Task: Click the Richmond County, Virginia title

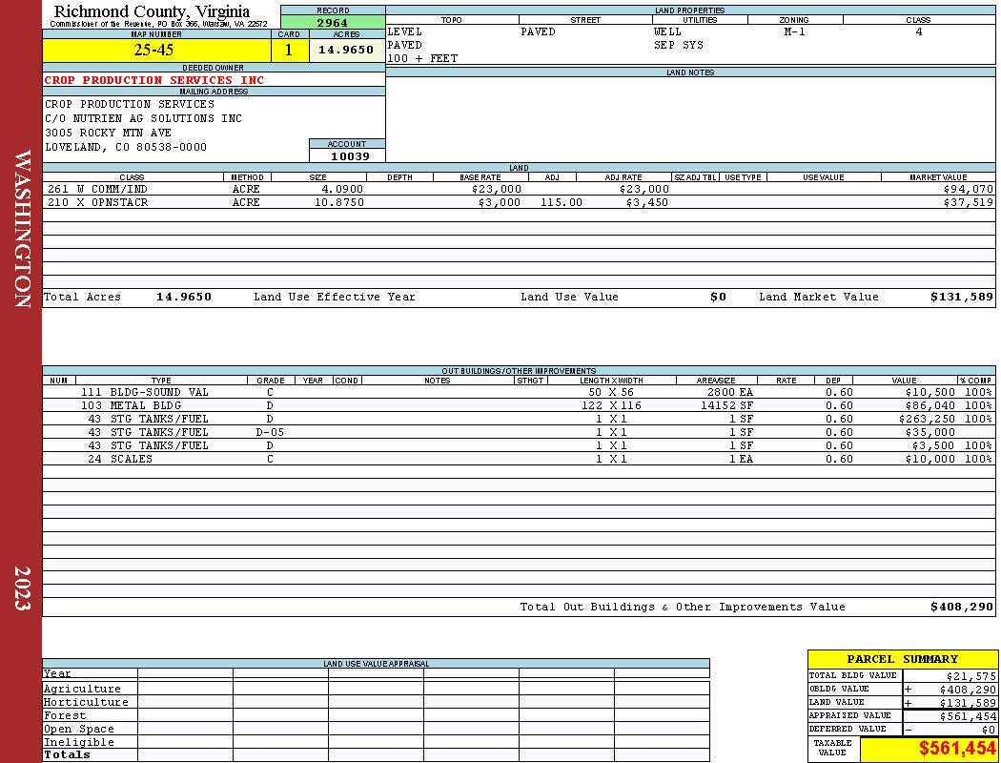Action: point(152,10)
